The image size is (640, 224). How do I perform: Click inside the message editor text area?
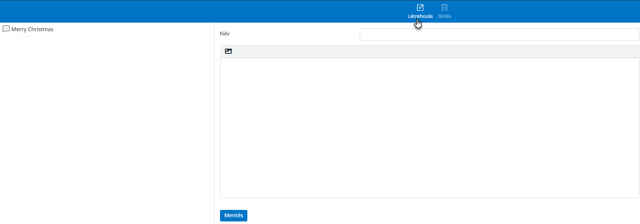click(429, 128)
